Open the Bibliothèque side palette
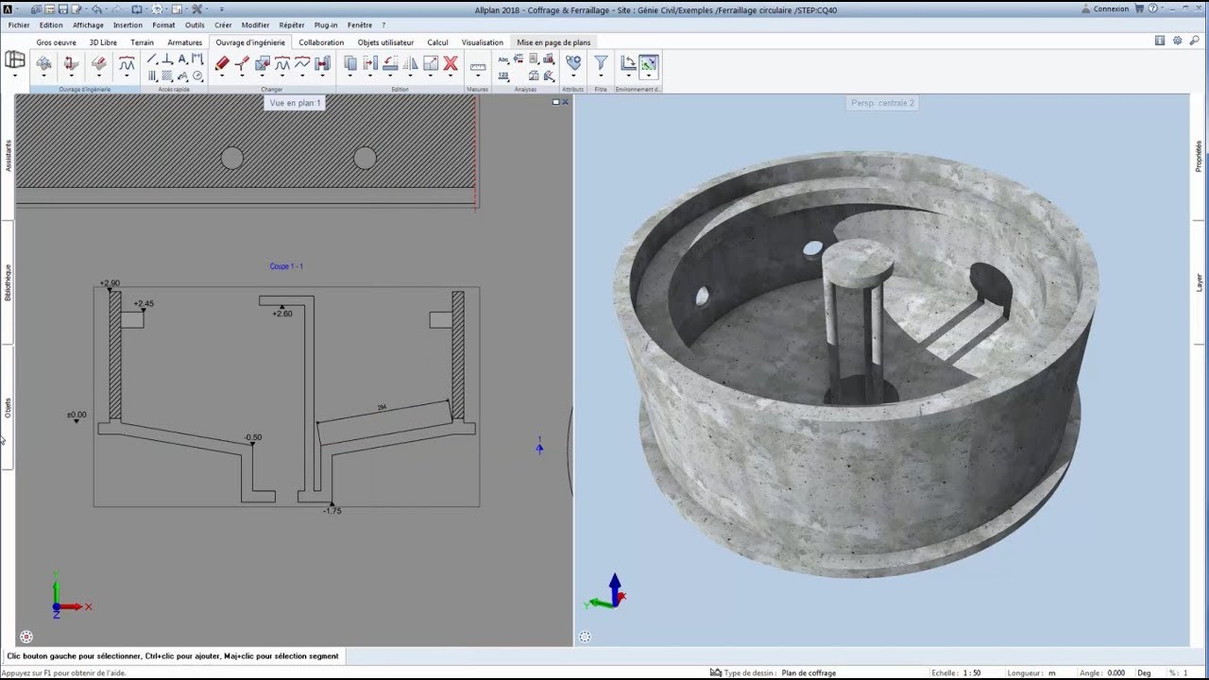The width and height of the screenshot is (1209, 680). coord(9,282)
